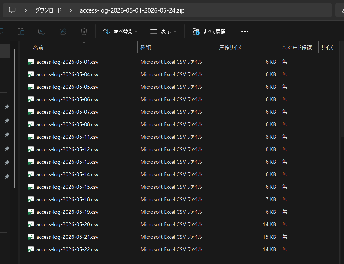344x264 pixels.
Task: Click the すべて展開 extract all button
Action: 209,31
